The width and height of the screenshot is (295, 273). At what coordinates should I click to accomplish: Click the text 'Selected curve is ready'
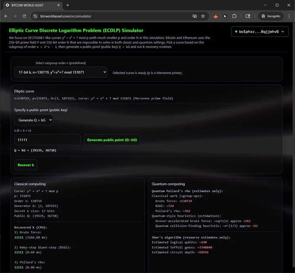point(129,73)
